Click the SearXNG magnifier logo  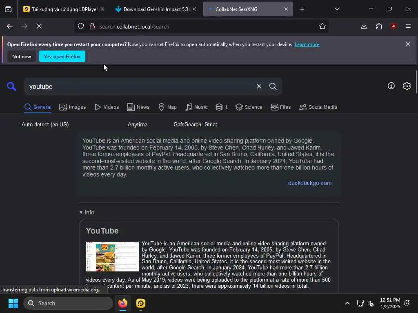pos(11,86)
